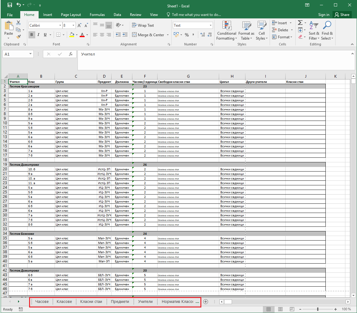357x313 pixels.
Task: Expand the Name Box dropdown arrow
Action: tap(31, 54)
